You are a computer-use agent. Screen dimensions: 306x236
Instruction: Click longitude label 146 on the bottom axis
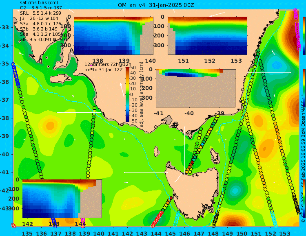click(x=184, y=233)
